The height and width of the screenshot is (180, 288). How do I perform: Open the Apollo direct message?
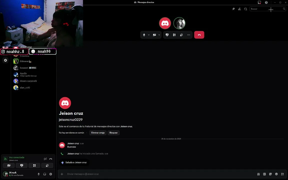click(33, 74)
